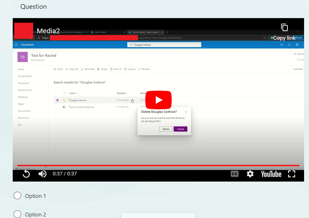
Task: Click the SharePoint search box with Douglas Cothran
Action: [x=164, y=45]
